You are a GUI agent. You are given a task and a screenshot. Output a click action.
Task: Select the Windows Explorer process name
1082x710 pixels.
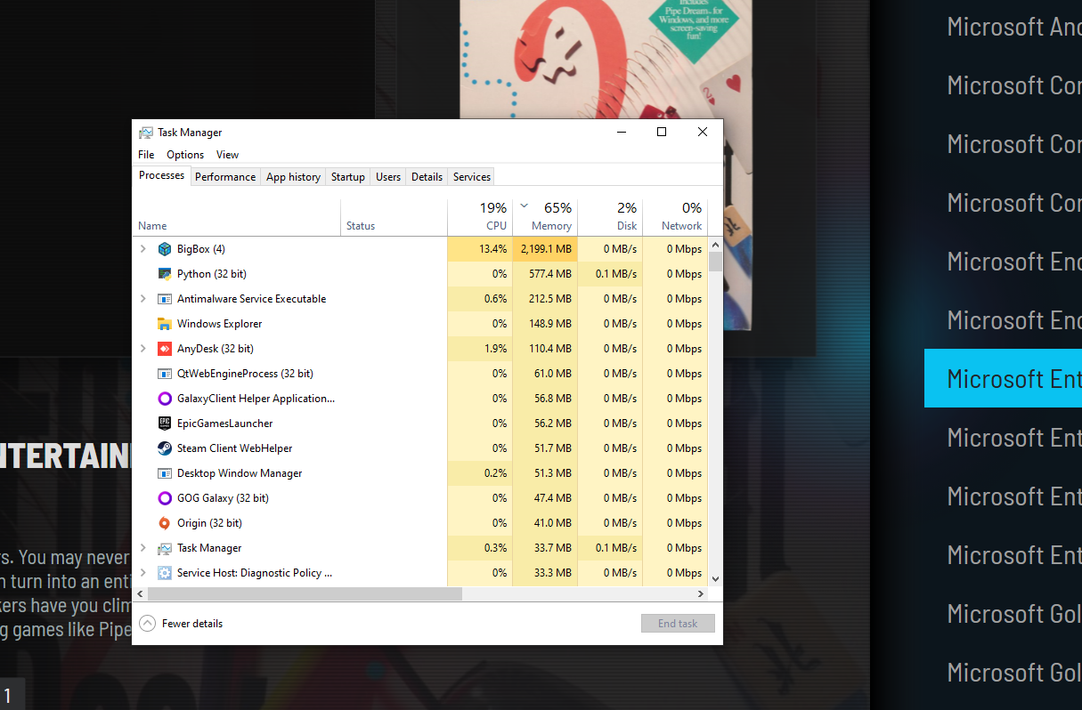point(219,324)
